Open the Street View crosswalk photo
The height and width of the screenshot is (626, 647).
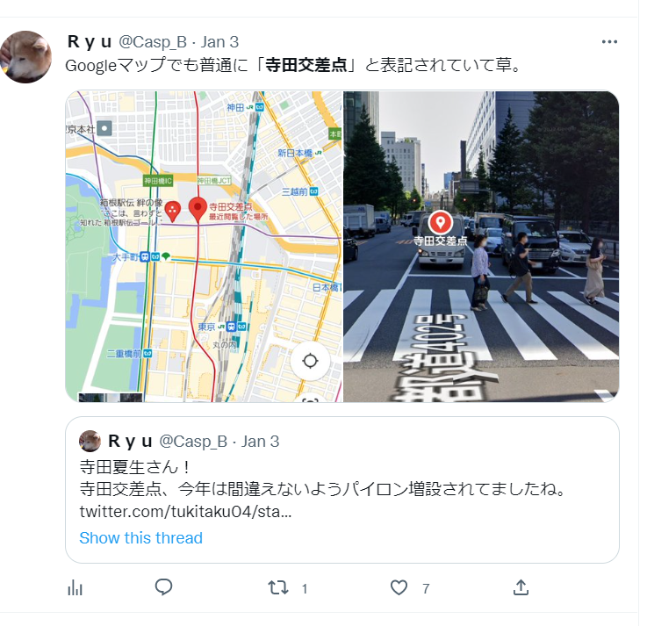[x=481, y=247]
